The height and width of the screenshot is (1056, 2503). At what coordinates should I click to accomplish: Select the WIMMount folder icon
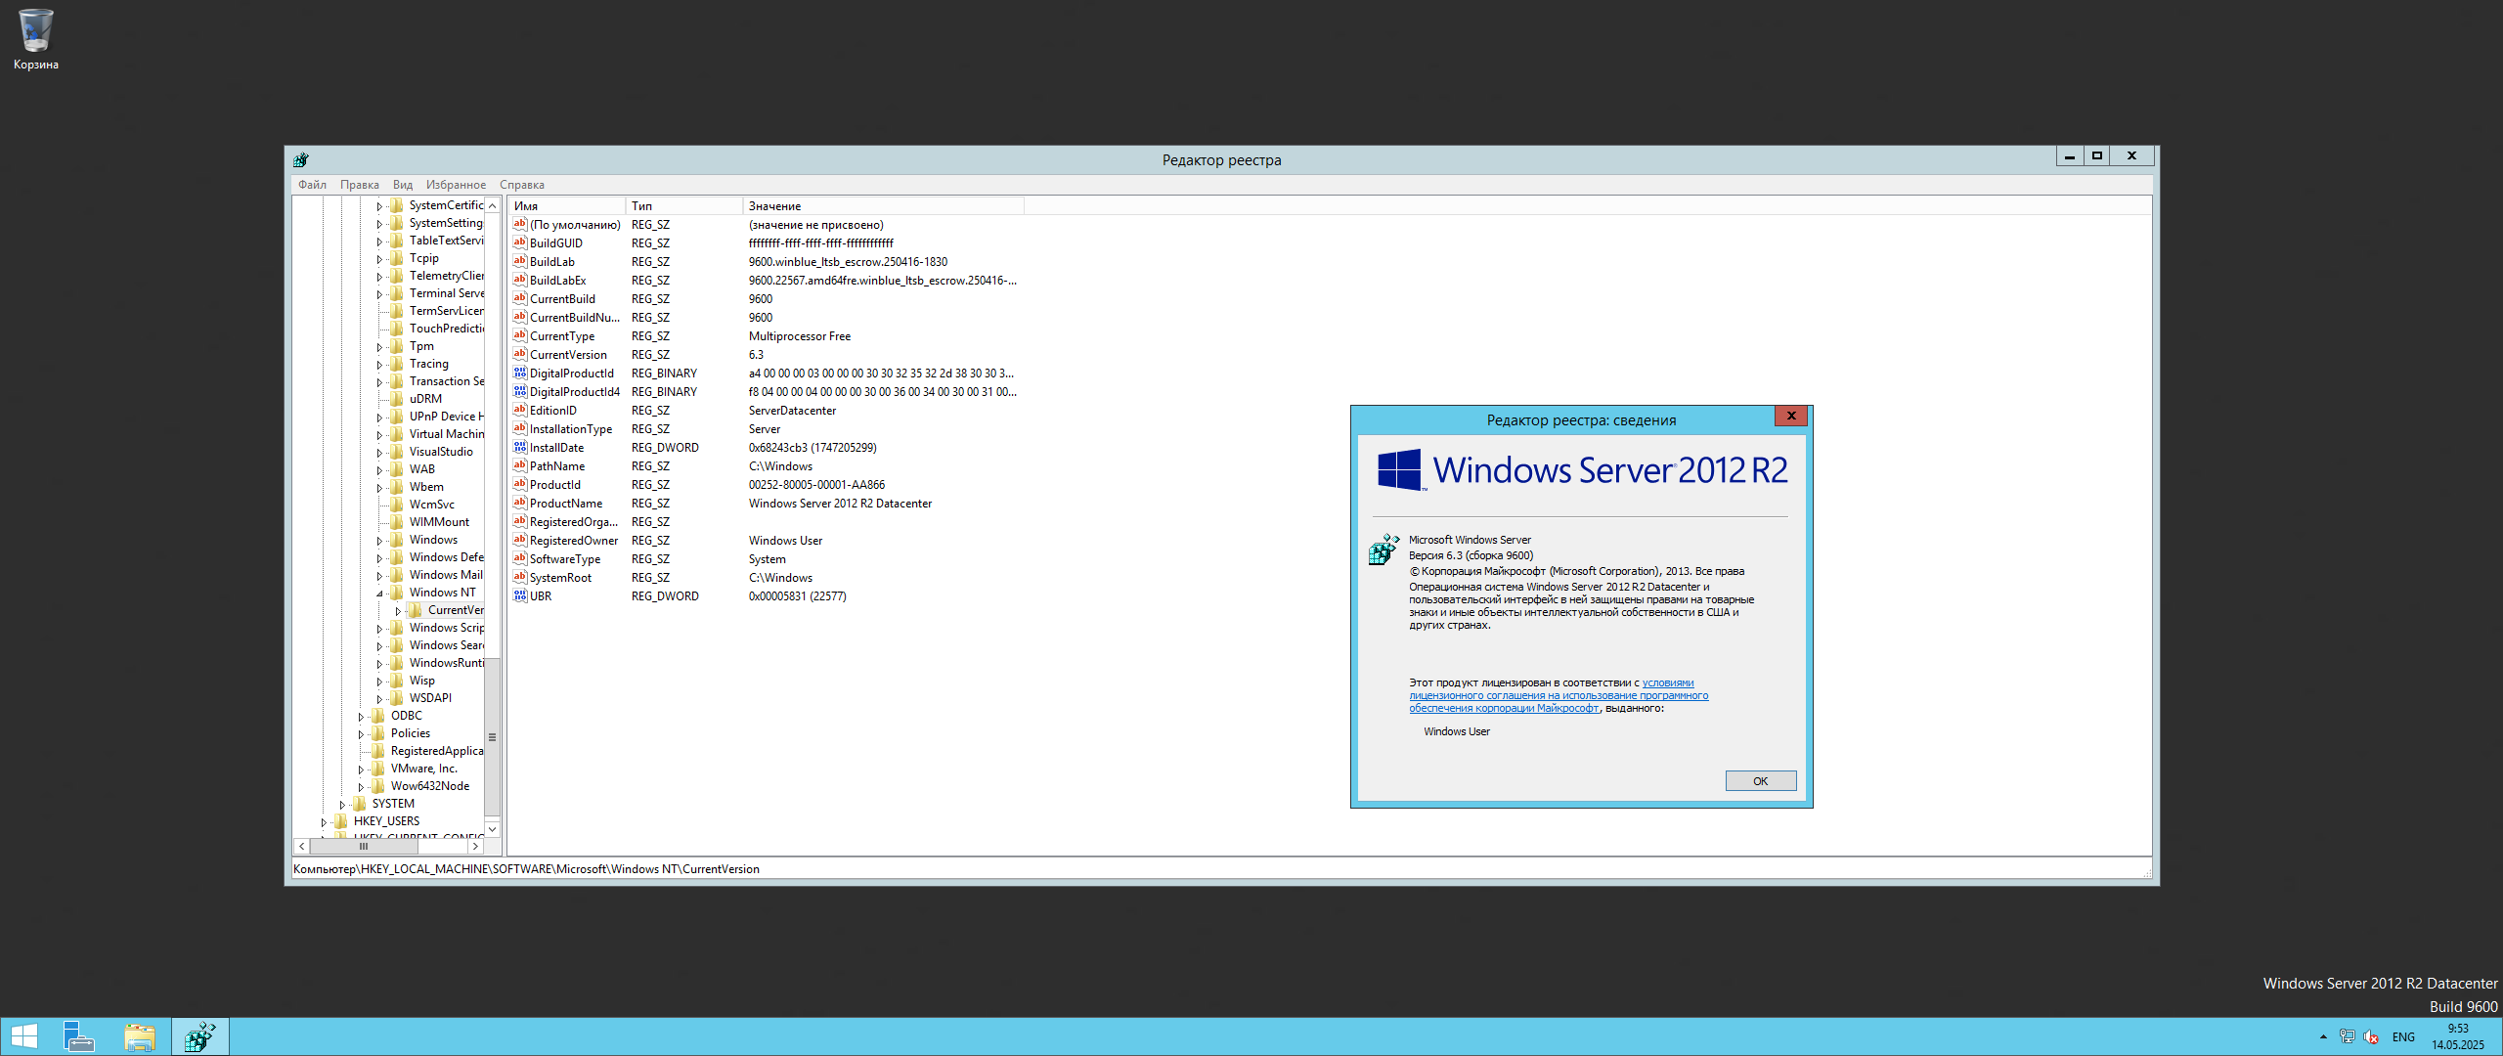[x=397, y=522]
